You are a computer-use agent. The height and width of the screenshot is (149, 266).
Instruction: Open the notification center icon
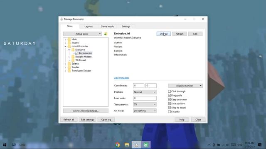pos(260,145)
